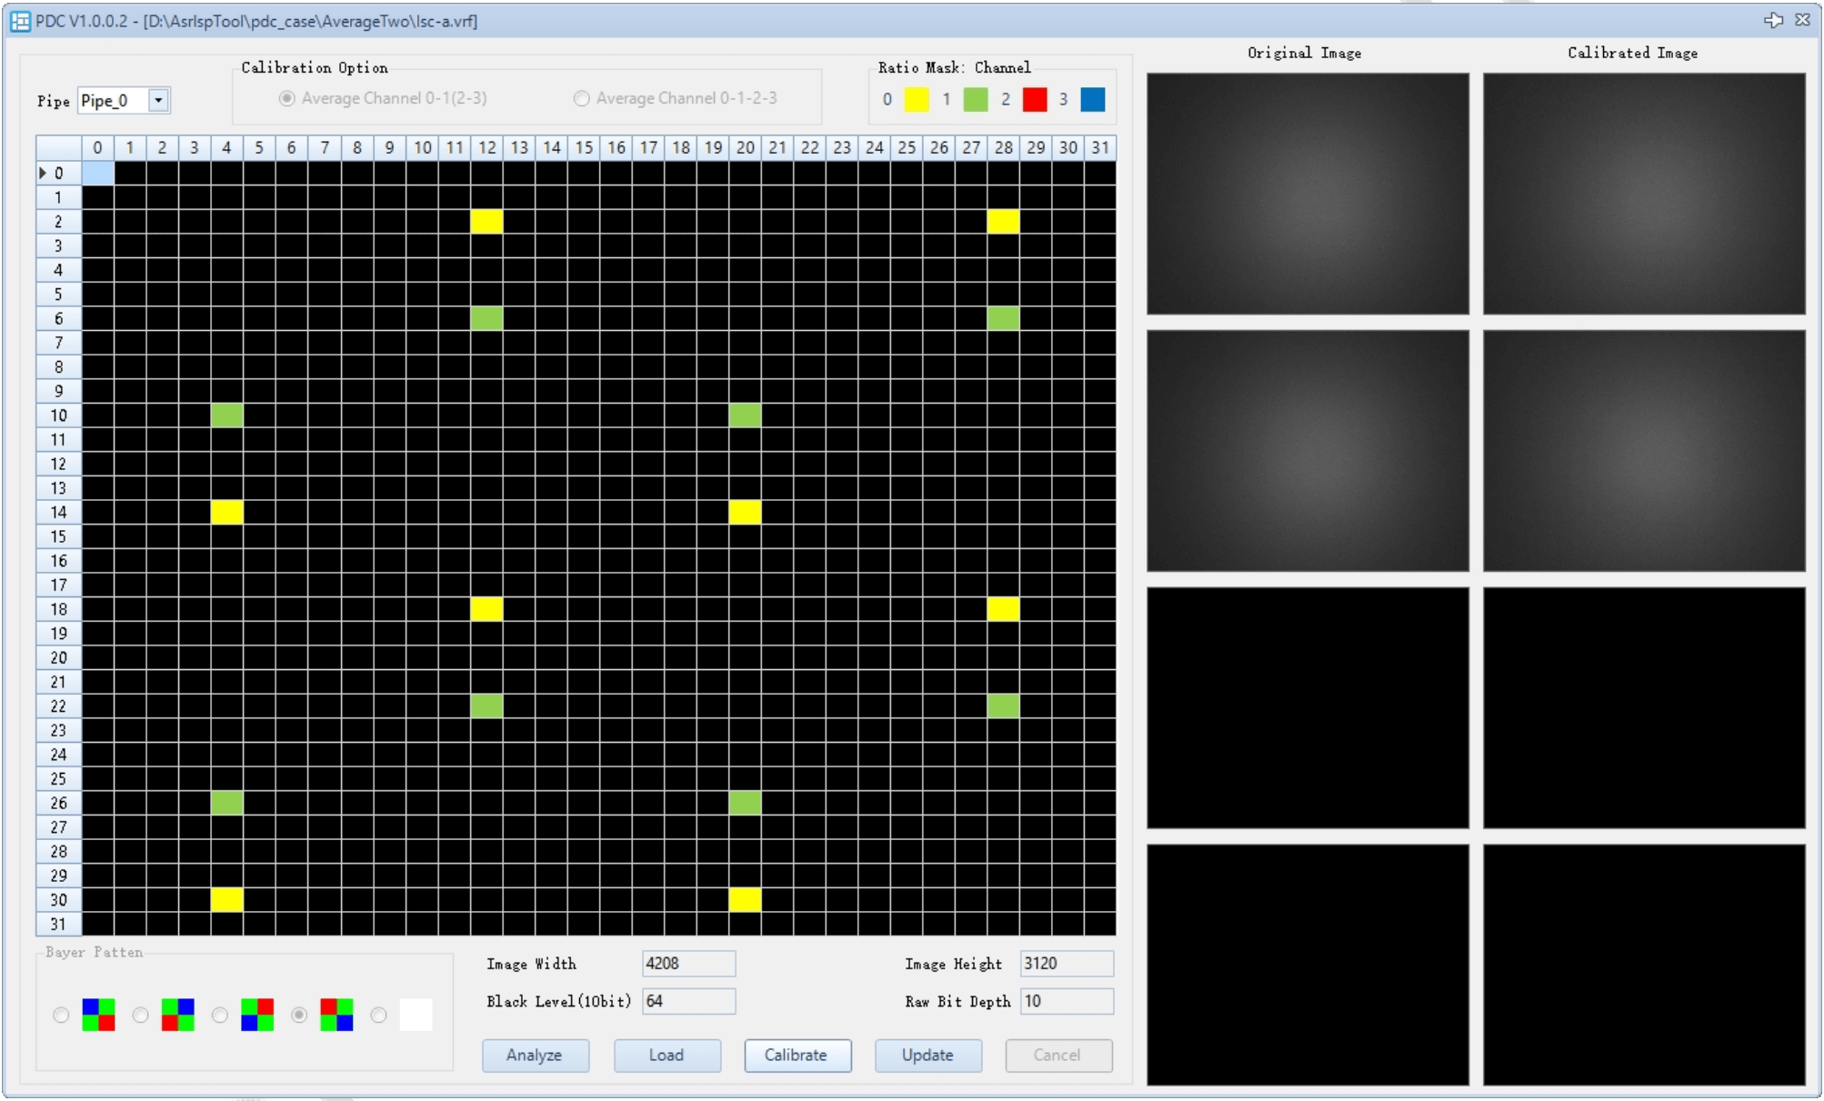
Task: Click the red channel 2 mask swatch
Action: point(1034,99)
